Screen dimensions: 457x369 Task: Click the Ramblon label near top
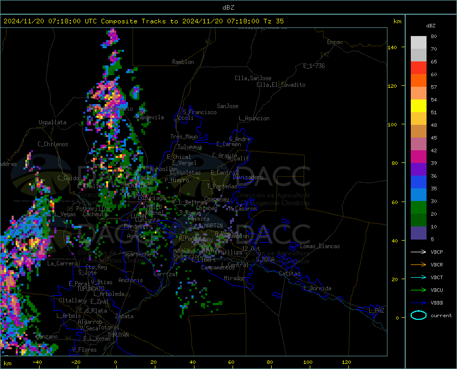pos(183,62)
